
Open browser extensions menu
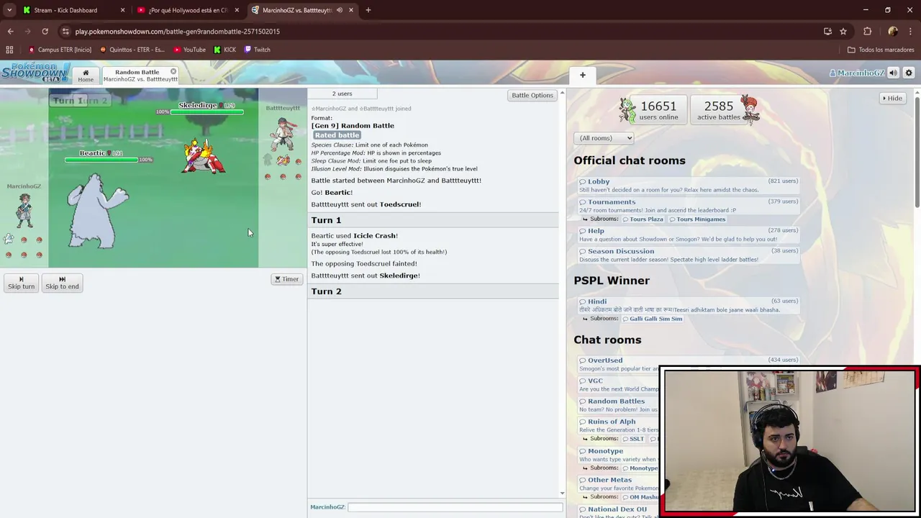(867, 31)
